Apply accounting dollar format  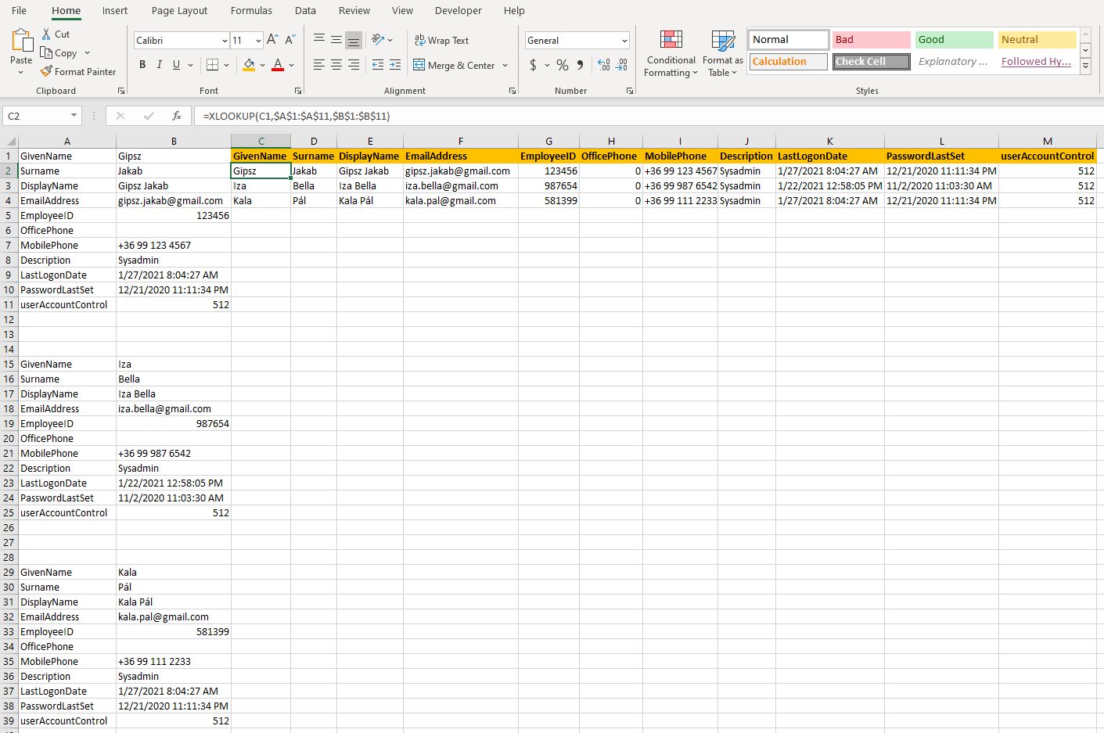pos(533,65)
